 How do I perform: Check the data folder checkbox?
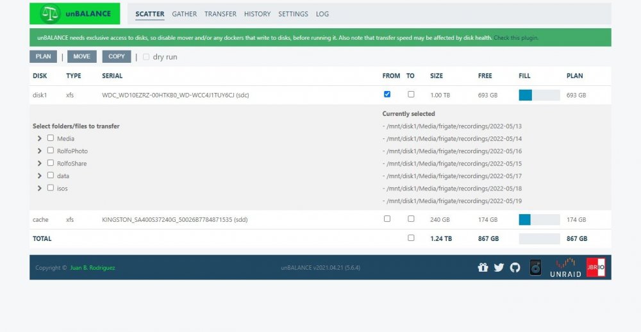pyautogui.click(x=50, y=175)
